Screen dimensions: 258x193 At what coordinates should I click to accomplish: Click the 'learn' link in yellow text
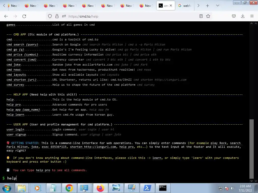point(157,158)
